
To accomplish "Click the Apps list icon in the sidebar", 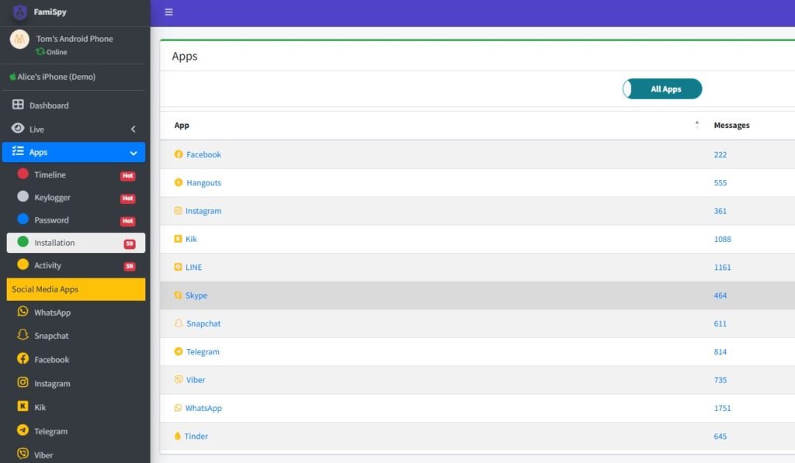I will click(18, 151).
